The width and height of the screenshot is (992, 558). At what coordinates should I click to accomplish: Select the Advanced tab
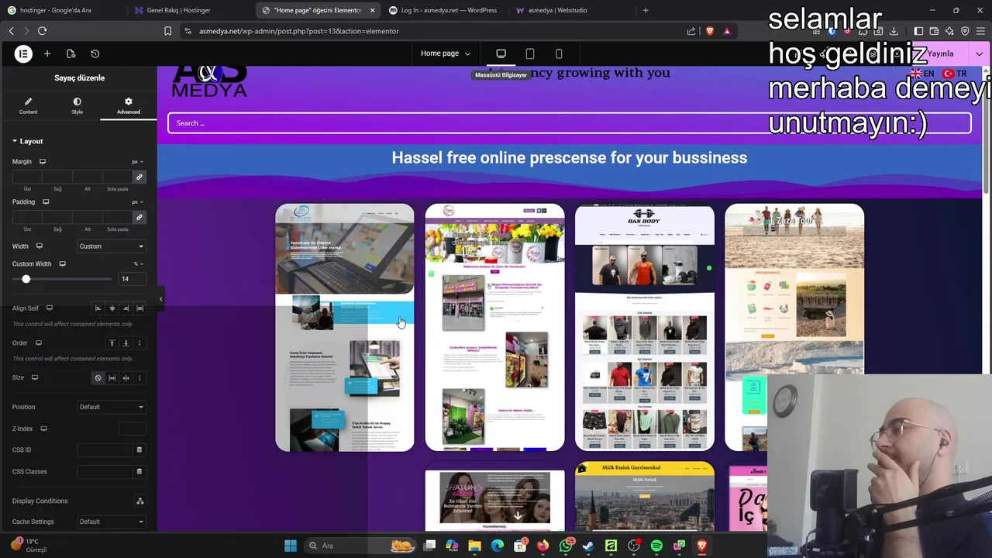(x=129, y=106)
